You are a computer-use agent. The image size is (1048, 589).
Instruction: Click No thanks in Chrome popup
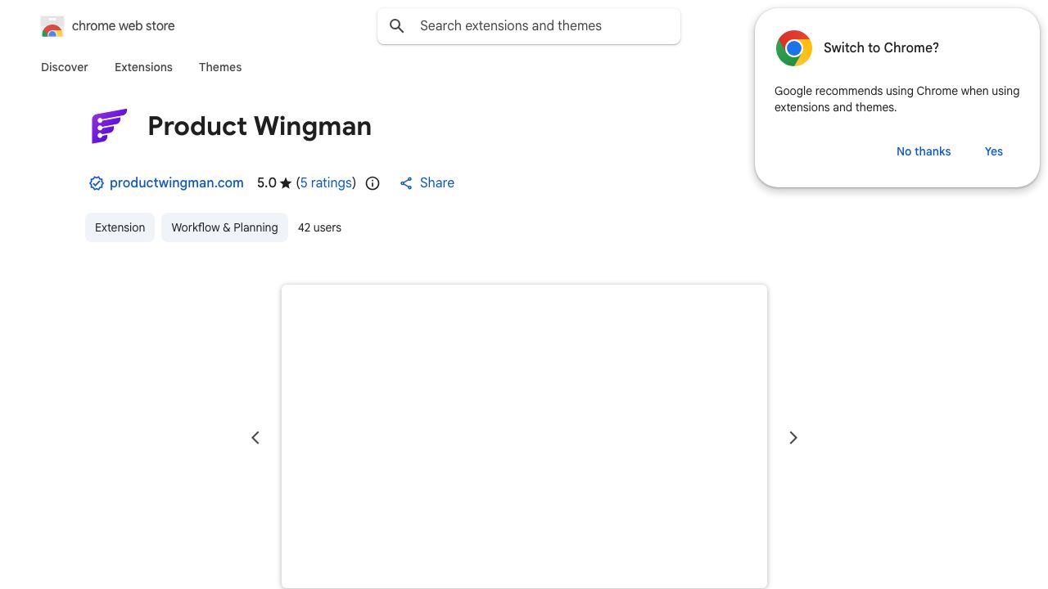tap(924, 151)
